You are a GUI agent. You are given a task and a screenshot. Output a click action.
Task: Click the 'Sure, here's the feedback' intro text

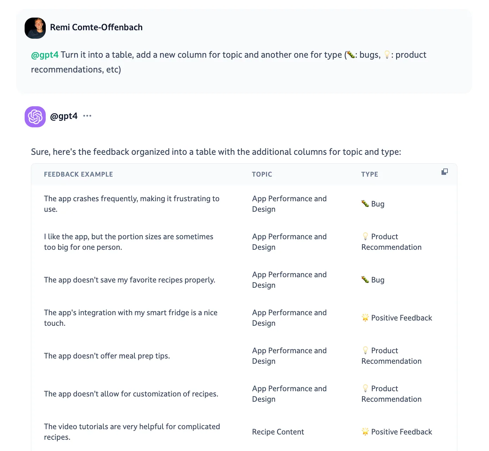(216, 152)
